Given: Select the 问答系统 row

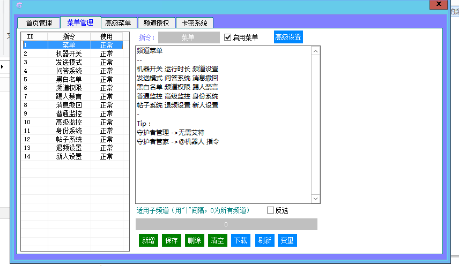Looking at the screenshot, I should (x=72, y=71).
